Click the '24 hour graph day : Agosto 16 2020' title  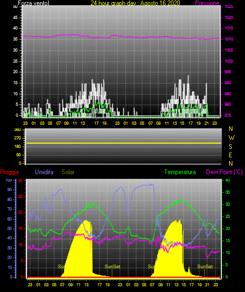pos(135,3)
